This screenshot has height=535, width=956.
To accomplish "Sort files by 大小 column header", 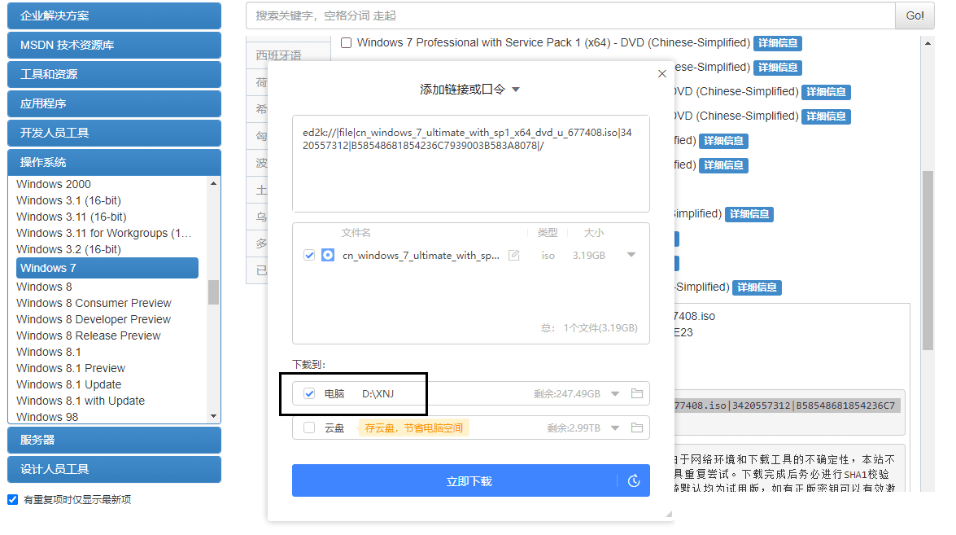I will [594, 232].
